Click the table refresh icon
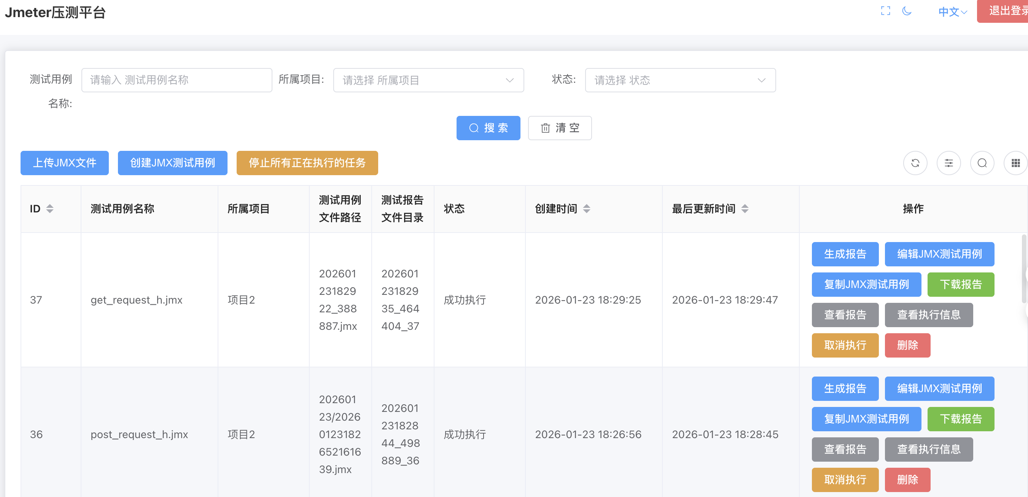 click(x=915, y=163)
